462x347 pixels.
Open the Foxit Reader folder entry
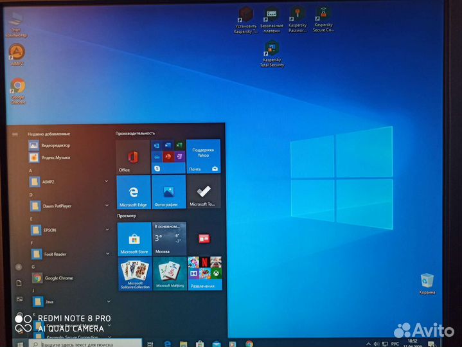pos(71,254)
